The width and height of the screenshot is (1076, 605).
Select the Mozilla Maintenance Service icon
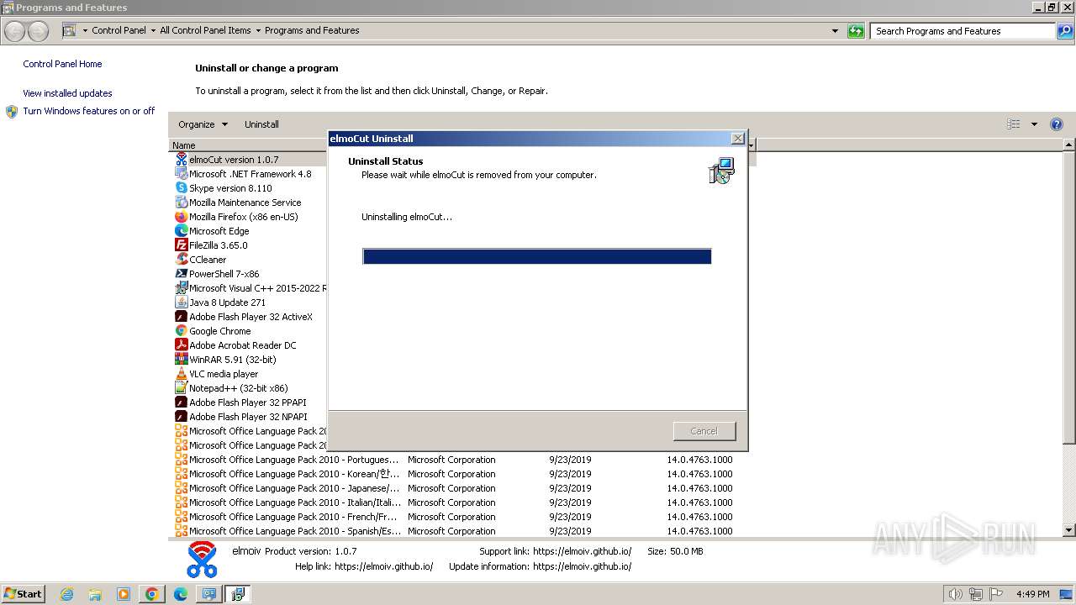(181, 203)
